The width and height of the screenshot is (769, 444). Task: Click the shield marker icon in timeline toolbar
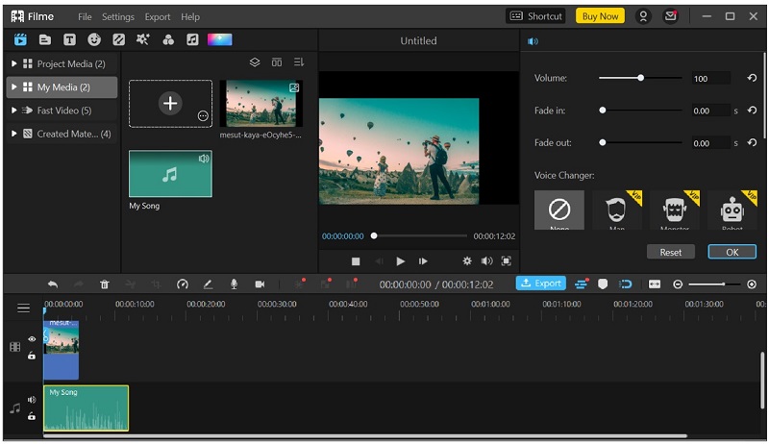point(603,284)
